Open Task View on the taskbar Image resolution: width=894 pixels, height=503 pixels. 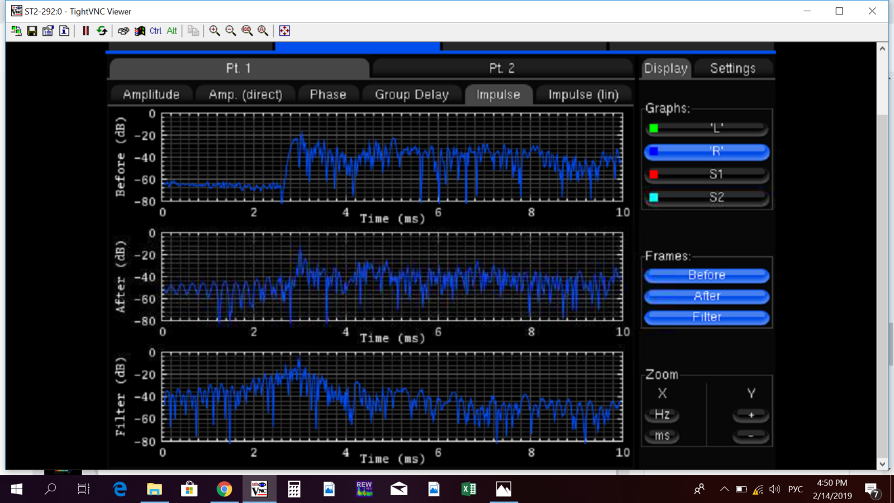[84, 489]
